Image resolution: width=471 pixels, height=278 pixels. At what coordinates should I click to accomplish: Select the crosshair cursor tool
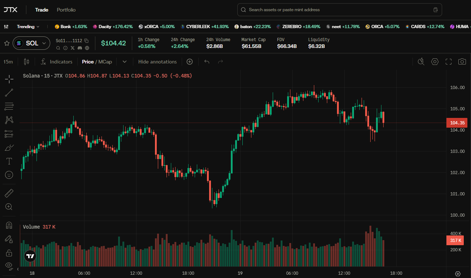(x=9, y=79)
